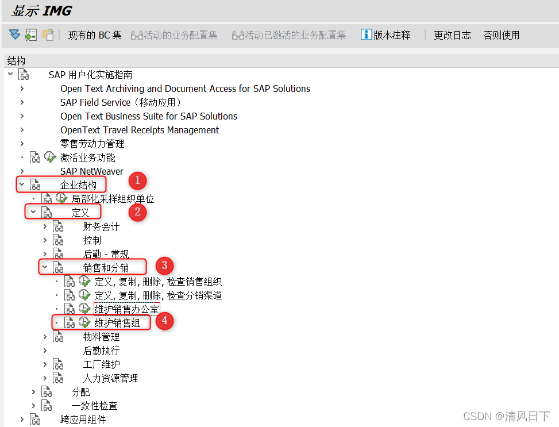Open documentation icon for 分配
The width and height of the screenshot is (559, 427).
point(47,392)
